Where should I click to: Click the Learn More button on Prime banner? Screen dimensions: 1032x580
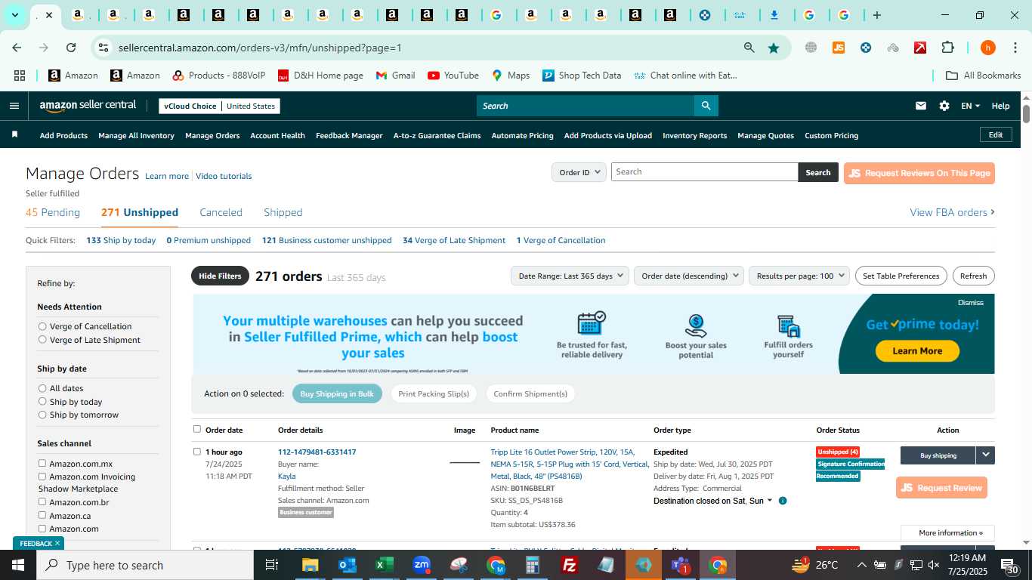917,350
